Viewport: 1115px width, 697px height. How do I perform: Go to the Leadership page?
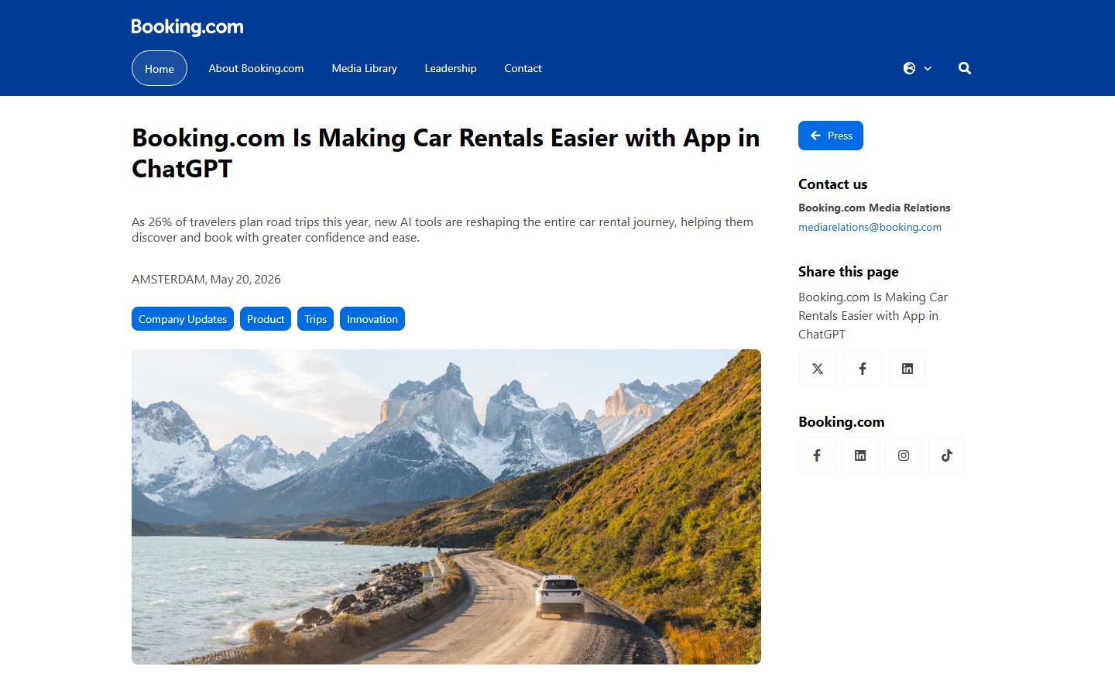click(451, 68)
